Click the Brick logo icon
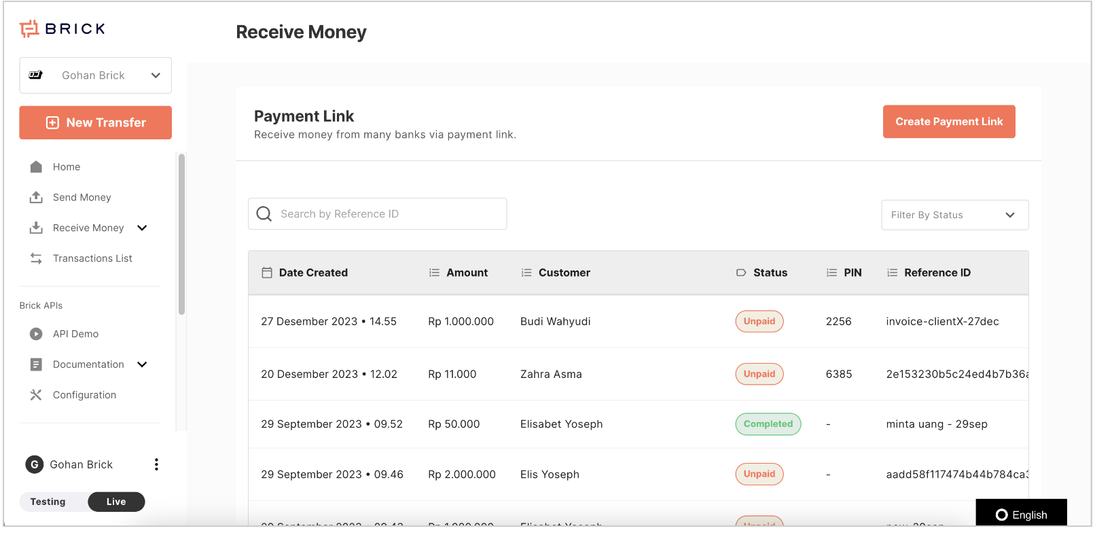The height and width of the screenshot is (537, 1095). (x=29, y=29)
